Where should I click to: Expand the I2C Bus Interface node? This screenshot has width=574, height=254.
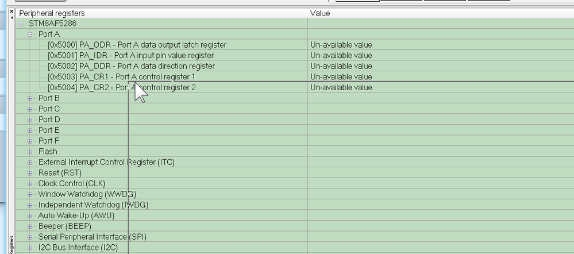point(30,248)
